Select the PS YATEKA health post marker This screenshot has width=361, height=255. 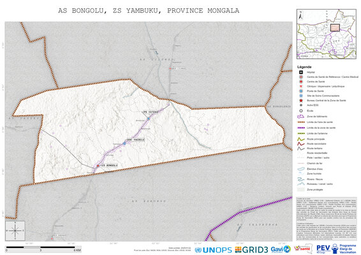149,119
